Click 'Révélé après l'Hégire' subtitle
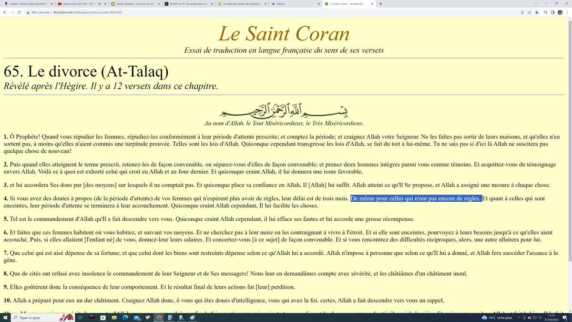Viewport: 572px width, 322px height. point(111,86)
